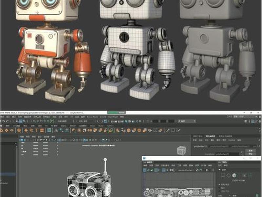Open the Bonus Tools menu
This screenshot has width=262, height=197.
[92, 117]
